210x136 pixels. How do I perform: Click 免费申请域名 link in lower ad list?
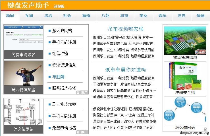(64, 128)
